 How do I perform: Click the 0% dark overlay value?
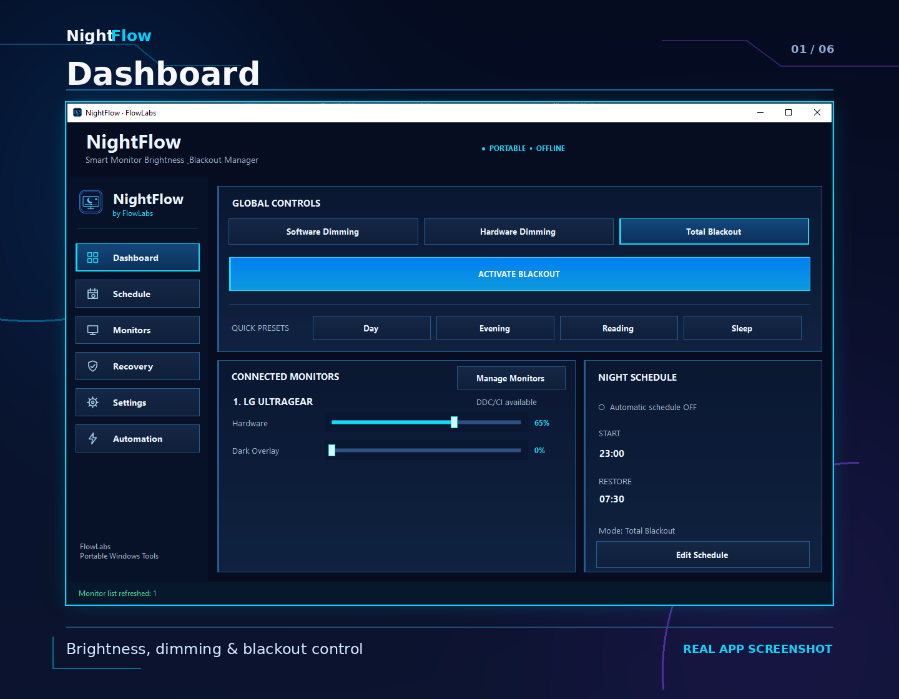coord(539,451)
